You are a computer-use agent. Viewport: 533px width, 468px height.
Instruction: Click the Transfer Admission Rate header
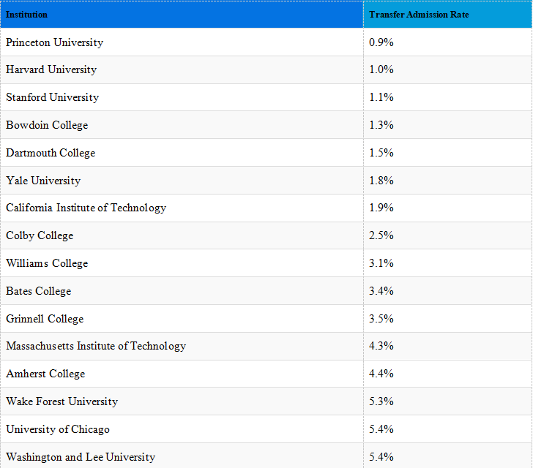click(419, 15)
